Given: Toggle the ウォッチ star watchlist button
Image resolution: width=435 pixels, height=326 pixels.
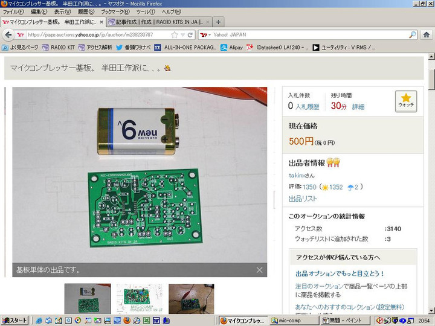Looking at the screenshot, I should point(405,101).
